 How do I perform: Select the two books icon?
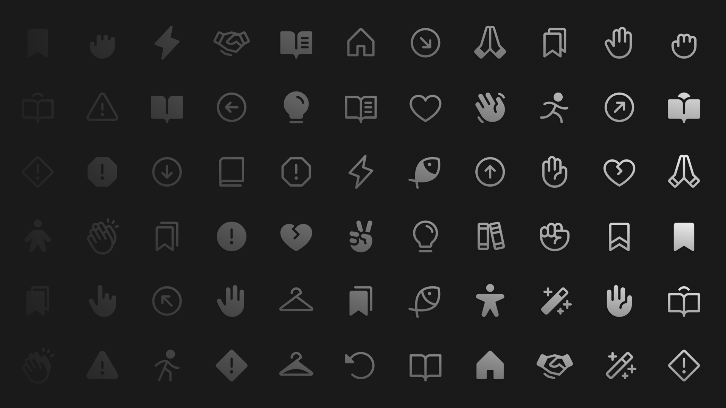[x=491, y=236]
